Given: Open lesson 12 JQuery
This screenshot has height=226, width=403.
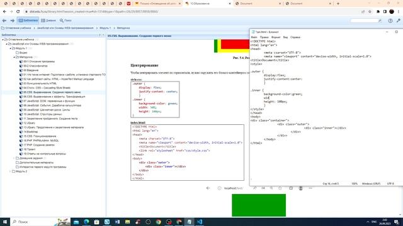Looking at the screenshot, I should pyautogui.click(x=29, y=123).
